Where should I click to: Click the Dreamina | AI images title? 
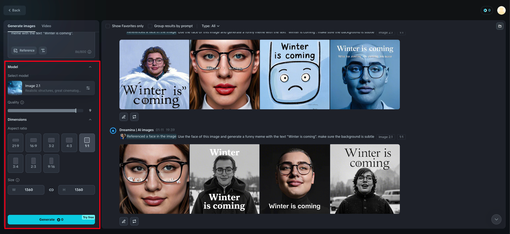pos(137,130)
